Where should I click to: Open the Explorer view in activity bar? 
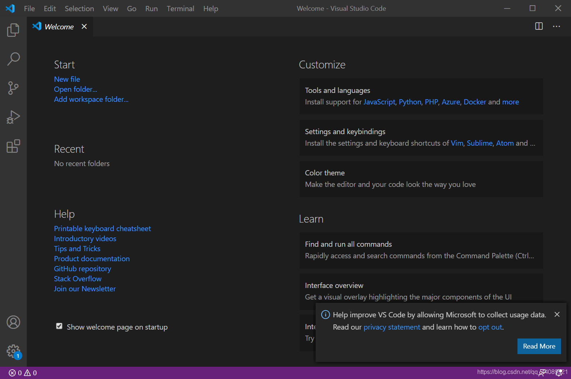pos(13,30)
